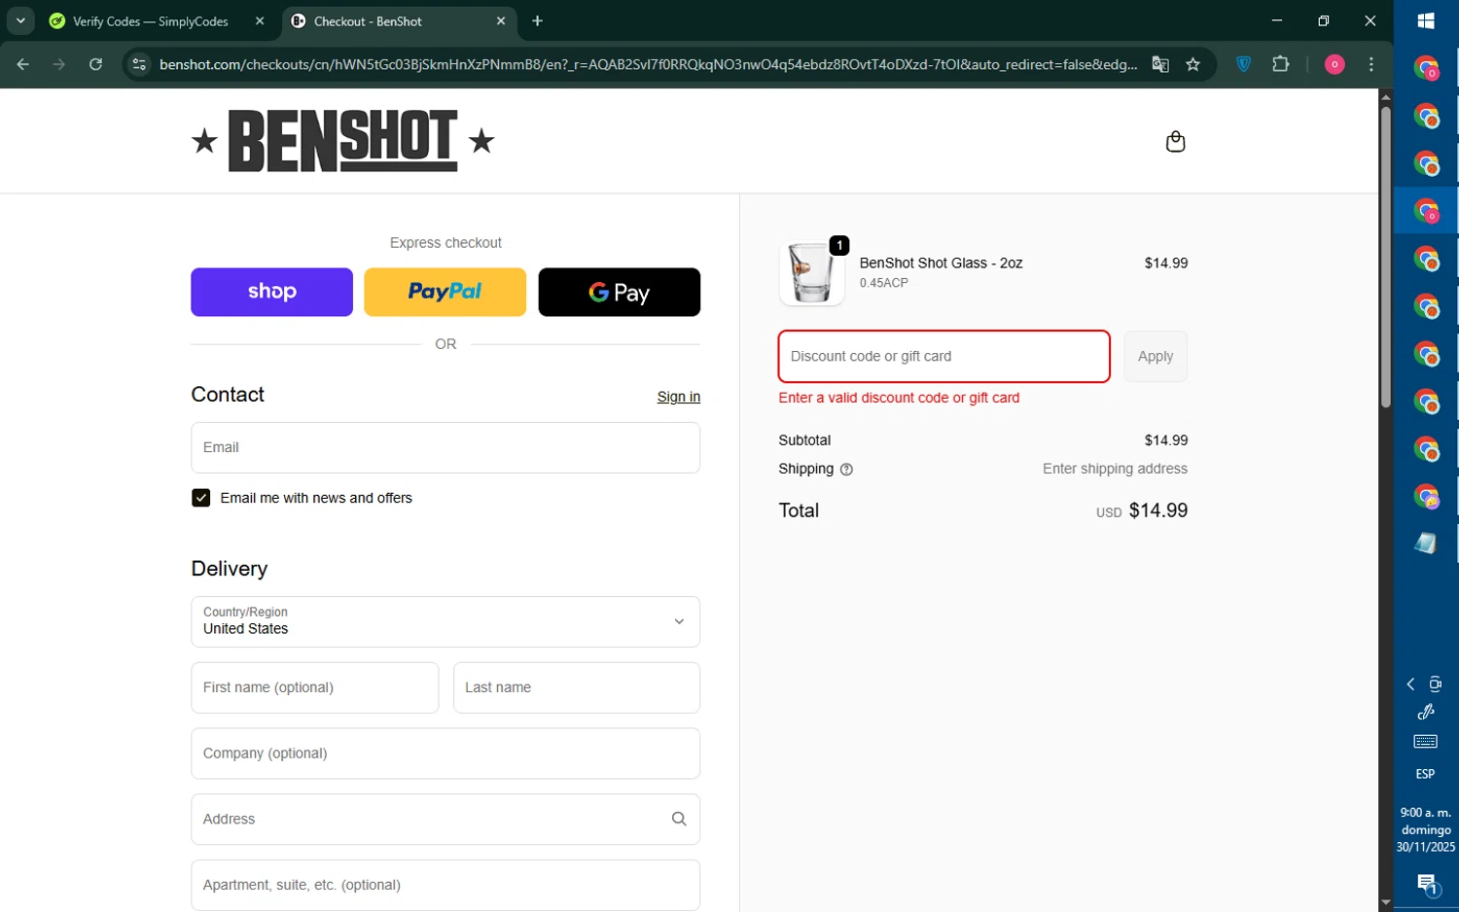Open the Country/Region dropdown
Image resolution: width=1459 pixels, height=912 pixels.
[x=445, y=621]
